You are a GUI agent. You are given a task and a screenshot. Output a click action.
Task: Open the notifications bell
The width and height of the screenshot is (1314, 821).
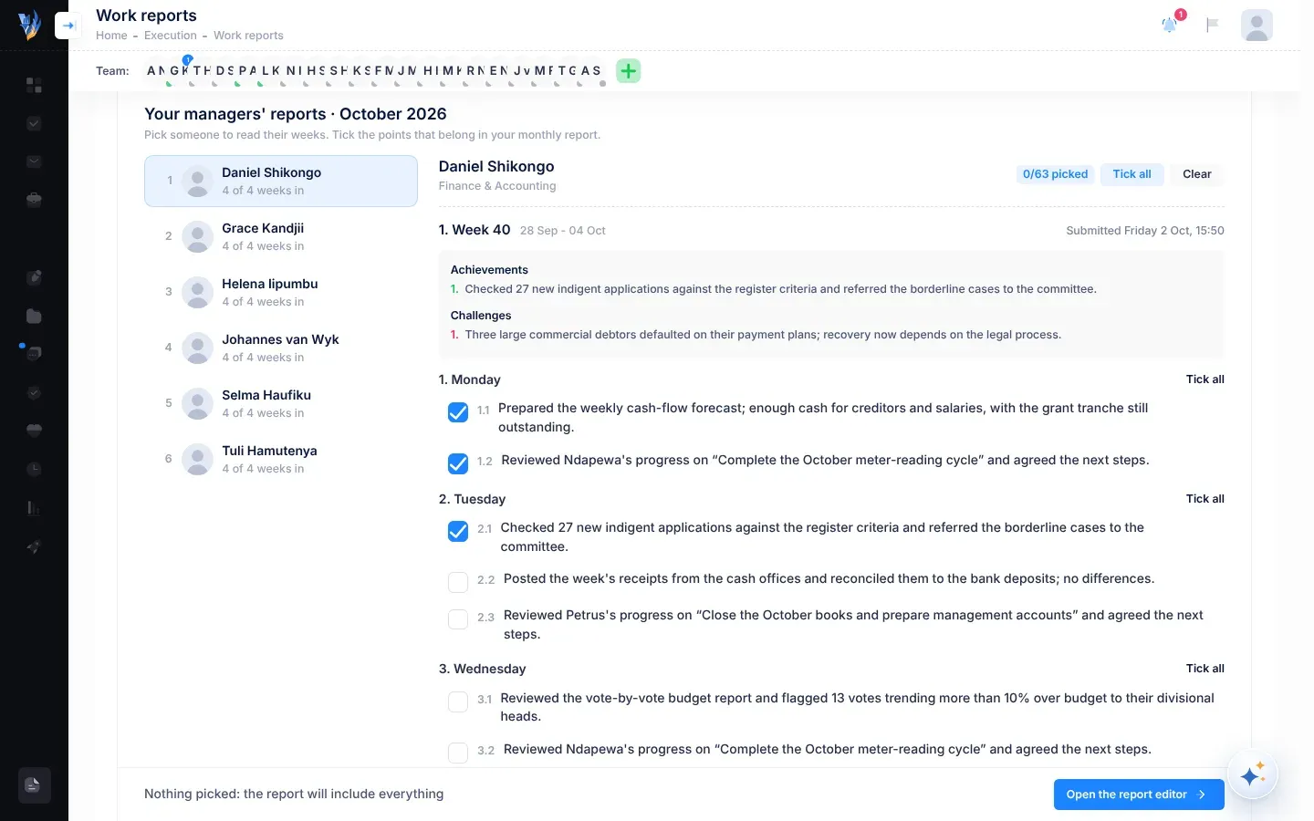1170,25
